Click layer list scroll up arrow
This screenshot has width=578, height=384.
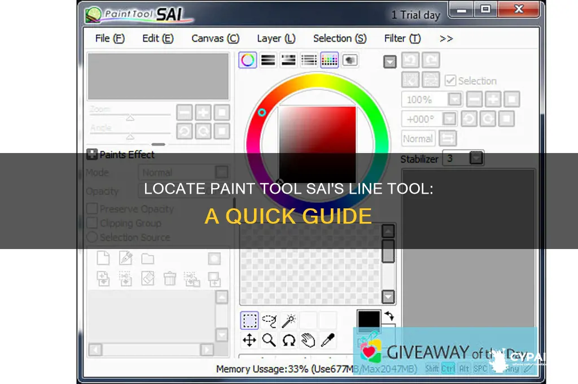[221, 297]
